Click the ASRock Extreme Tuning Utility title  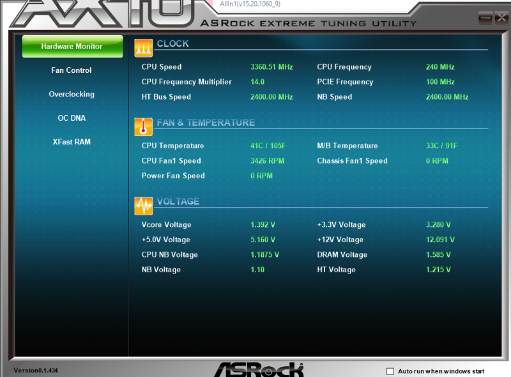click(x=309, y=24)
